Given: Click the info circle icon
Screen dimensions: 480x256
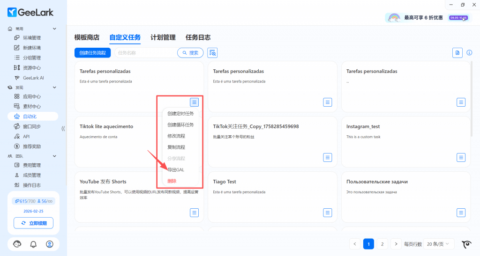Looking at the screenshot, I should pyautogui.click(x=469, y=53).
